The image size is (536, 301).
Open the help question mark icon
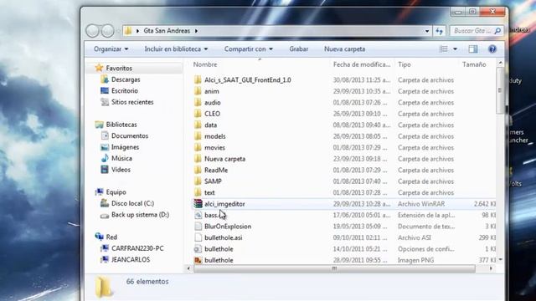tap(492, 49)
